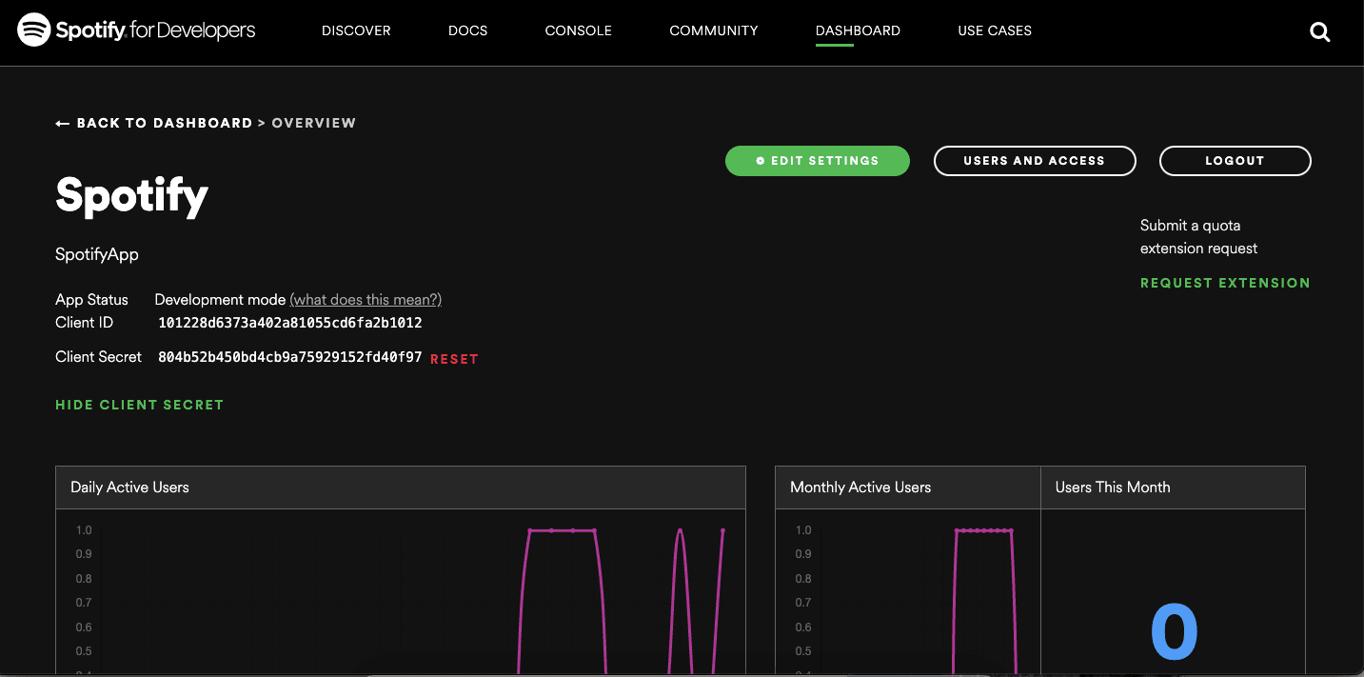Select the Client ID value text
Image resolution: width=1364 pixels, height=677 pixels.
[x=290, y=323]
